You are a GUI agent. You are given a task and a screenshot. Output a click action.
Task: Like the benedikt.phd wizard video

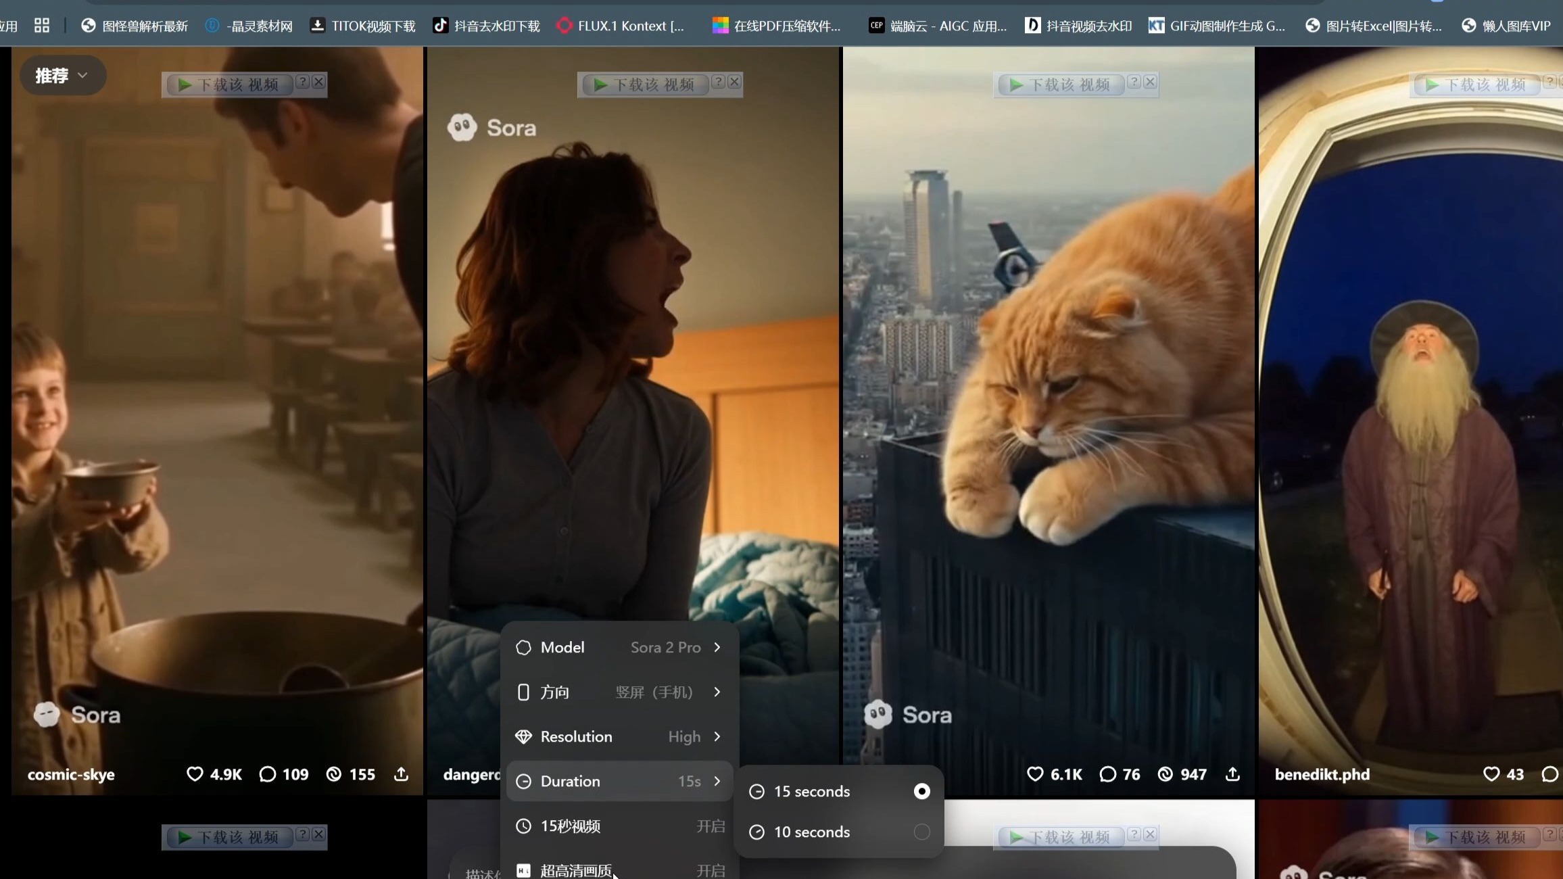tap(1491, 774)
